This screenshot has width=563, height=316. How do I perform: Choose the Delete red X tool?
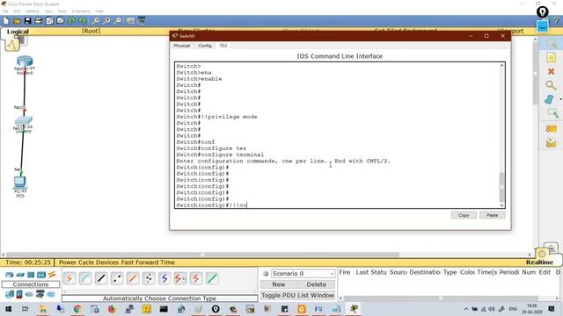point(552,72)
